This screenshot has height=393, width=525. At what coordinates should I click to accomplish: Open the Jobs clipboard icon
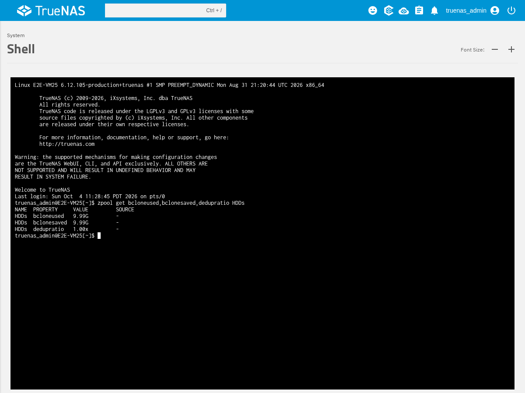click(x=419, y=10)
